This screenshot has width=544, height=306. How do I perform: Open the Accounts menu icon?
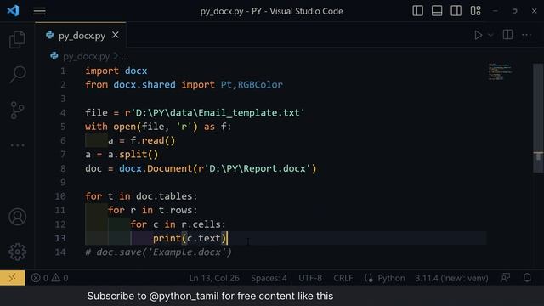tap(17, 217)
